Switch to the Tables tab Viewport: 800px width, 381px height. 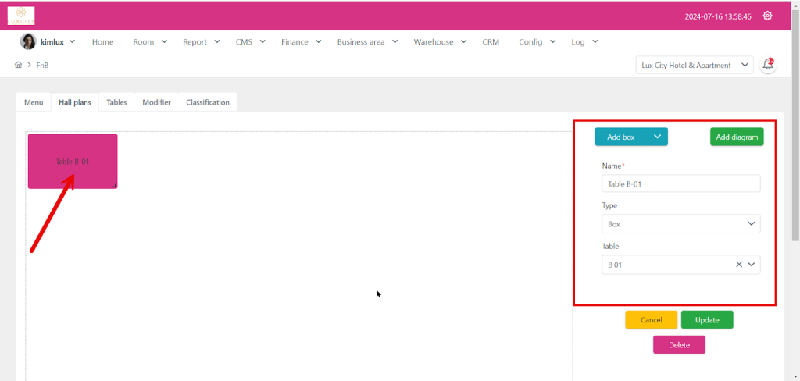[116, 102]
